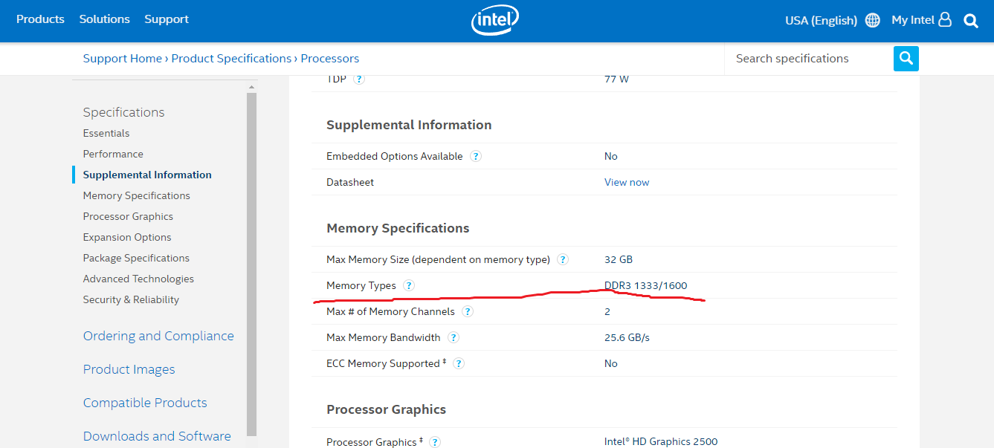Show help for Embedded Options Available

[x=476, y=156]
